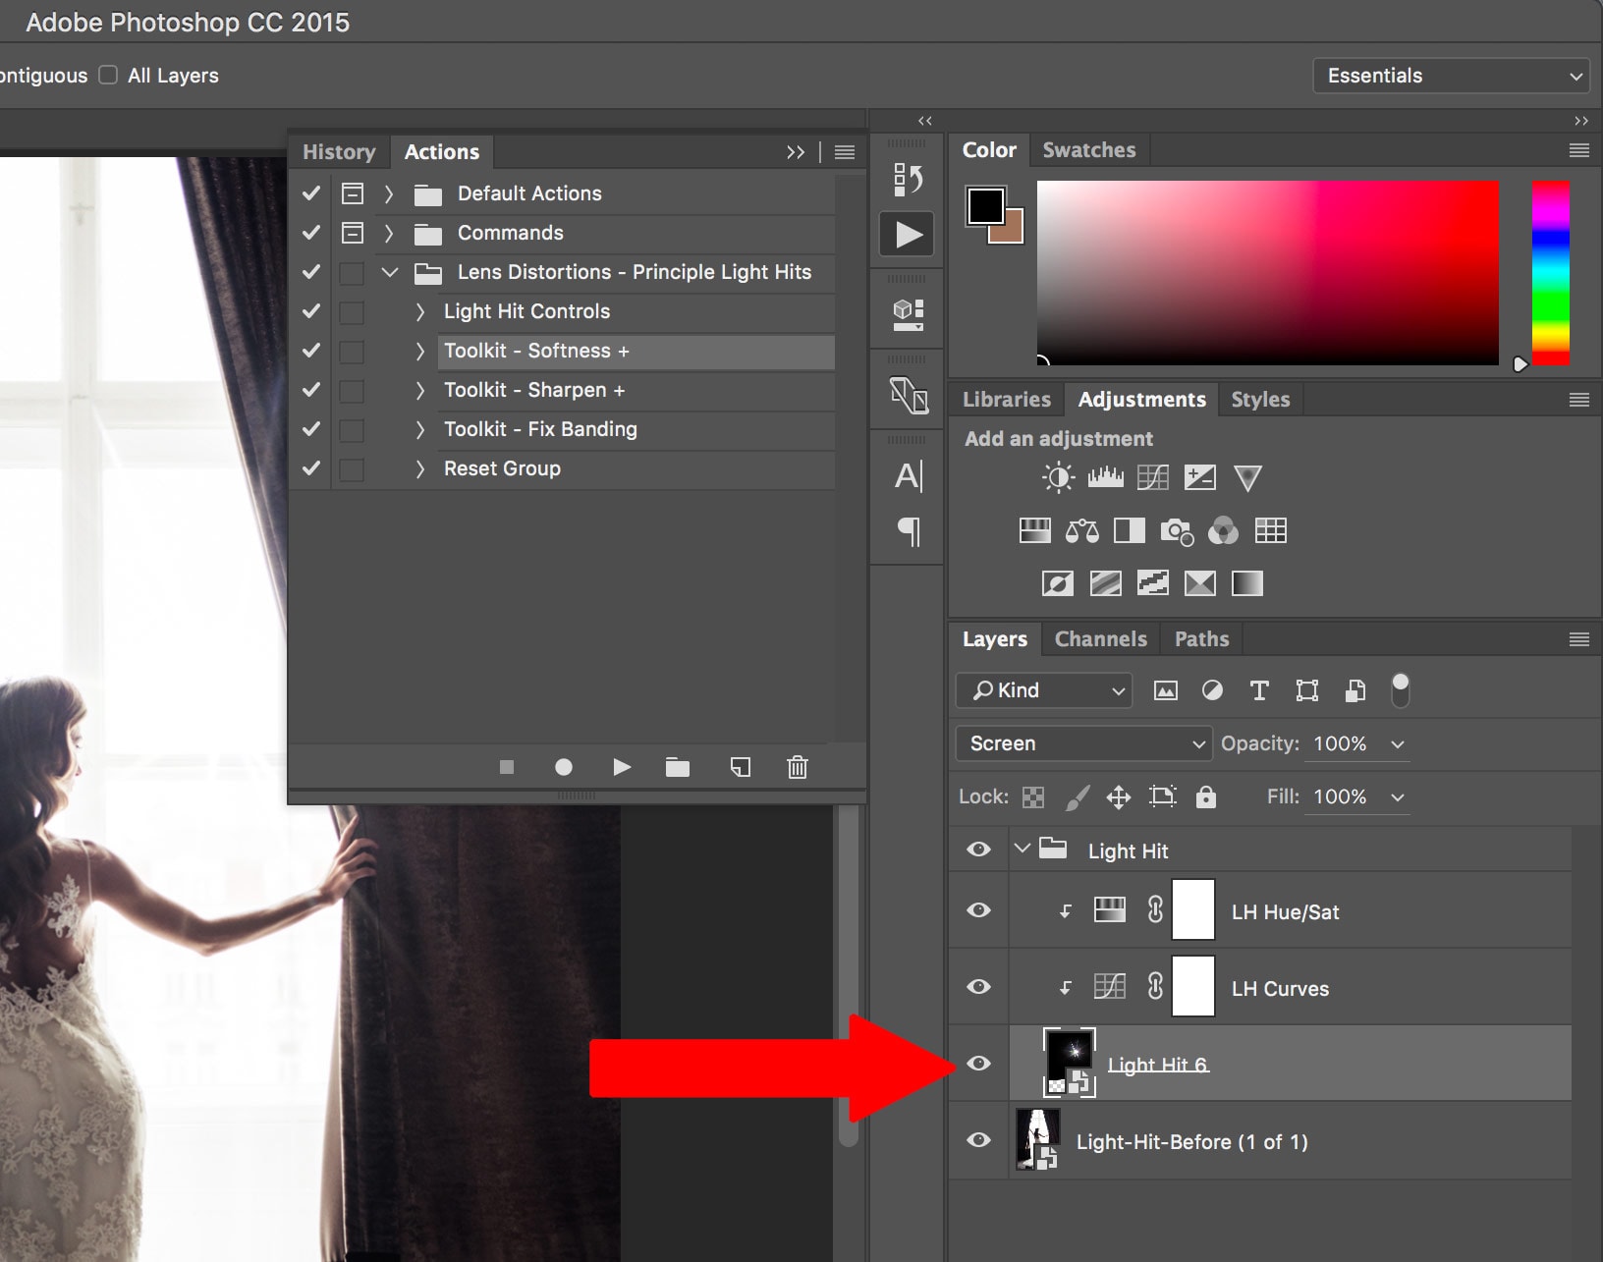This screenshot has width=1603, height=1262.
Task: Filter layers by smart objects
Action: (1354, 691)
